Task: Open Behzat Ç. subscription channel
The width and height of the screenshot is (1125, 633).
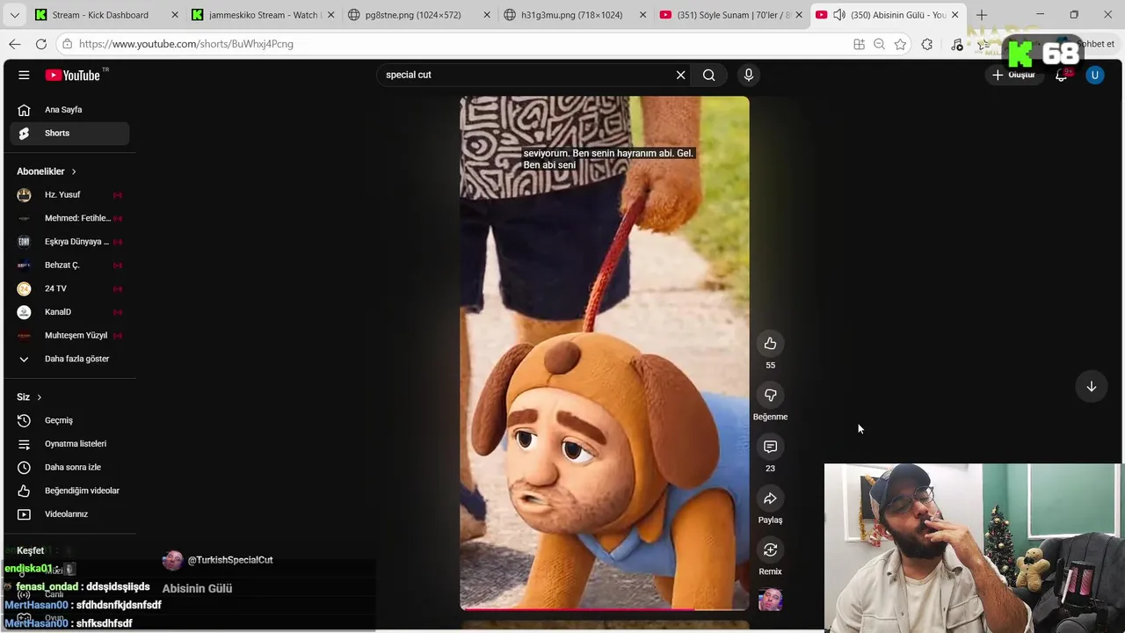Action: 70,265
